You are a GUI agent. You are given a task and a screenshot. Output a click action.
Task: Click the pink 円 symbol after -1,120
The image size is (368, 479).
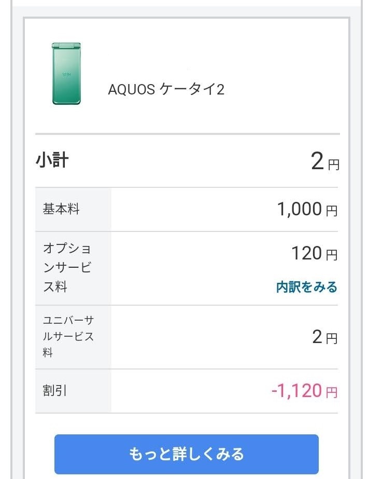coord(331,393)
